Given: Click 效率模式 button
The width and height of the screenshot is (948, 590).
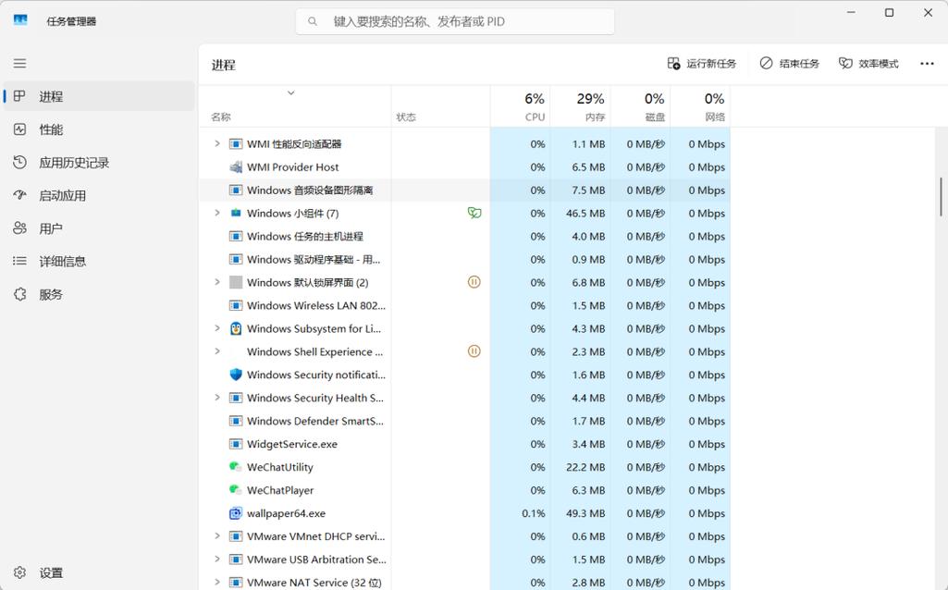Looking at the screenshot, I should point(868,64).
